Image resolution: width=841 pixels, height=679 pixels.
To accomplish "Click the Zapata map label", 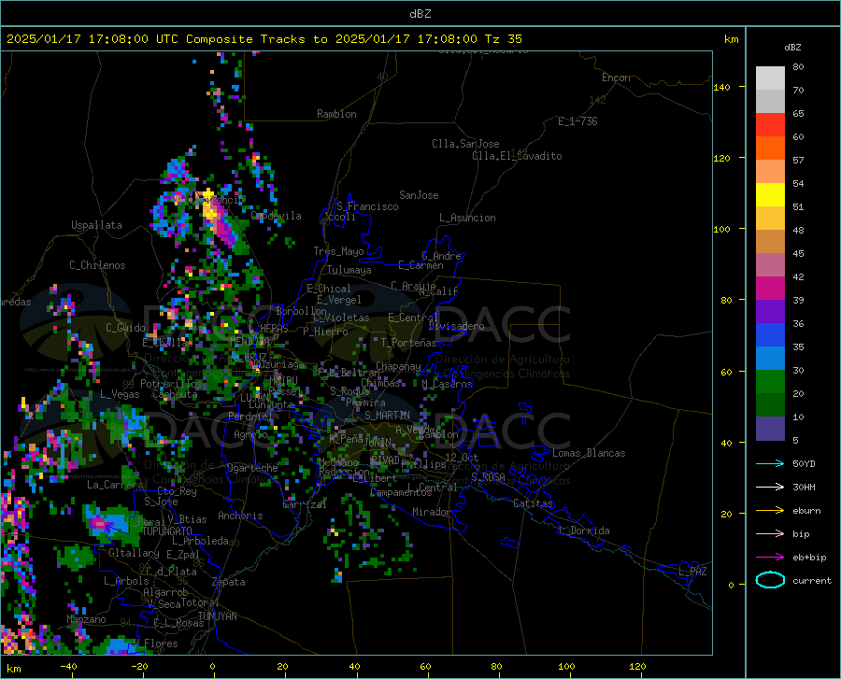I will coord(229,582).
